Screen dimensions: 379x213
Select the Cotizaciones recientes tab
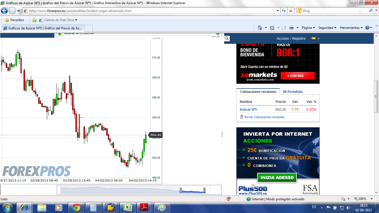click(258, 92)
